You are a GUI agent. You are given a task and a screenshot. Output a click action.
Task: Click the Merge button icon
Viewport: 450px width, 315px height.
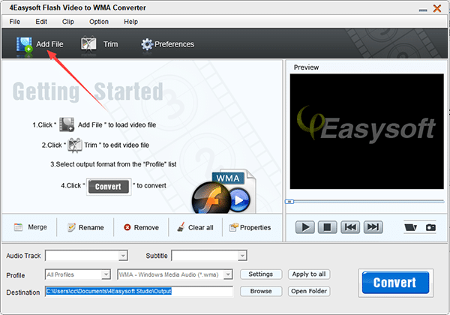(x=19, y=227)
